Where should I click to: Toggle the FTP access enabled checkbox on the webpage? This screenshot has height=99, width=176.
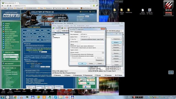tap(40, 52)
